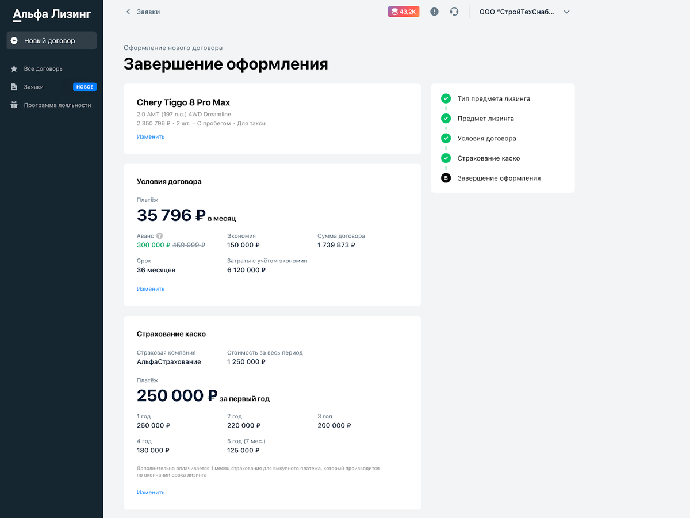Open Программа лояльности from the sidebar
The width and height of the screenshot is (690, 518).
pyautogui.click(x=57, y=105)
